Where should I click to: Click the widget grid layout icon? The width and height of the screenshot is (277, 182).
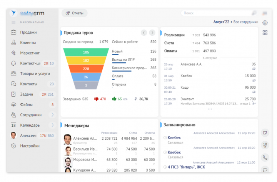(265, 33)
